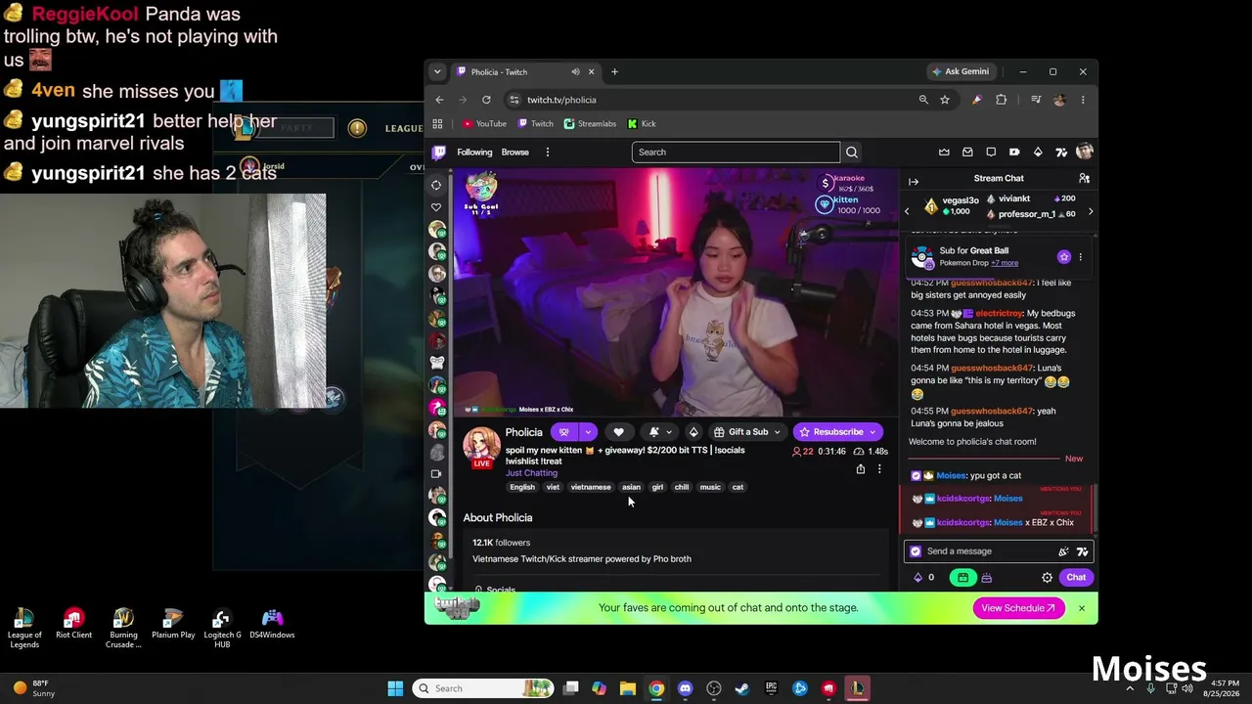
Task: Open the Bits balance icon below chat
Action: point(918,577)
